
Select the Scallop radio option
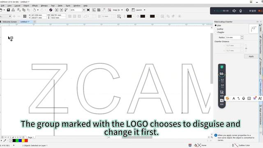click(x=216, y=29)
